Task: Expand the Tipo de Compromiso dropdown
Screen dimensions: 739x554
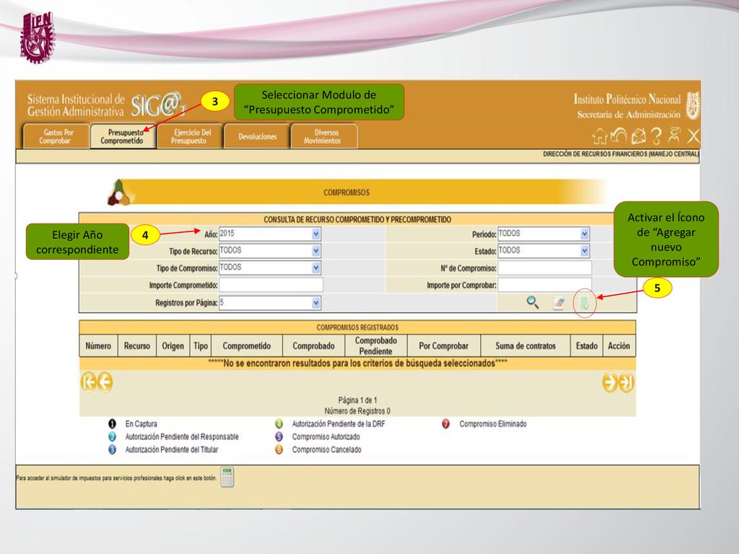Action: pos(270,268)
